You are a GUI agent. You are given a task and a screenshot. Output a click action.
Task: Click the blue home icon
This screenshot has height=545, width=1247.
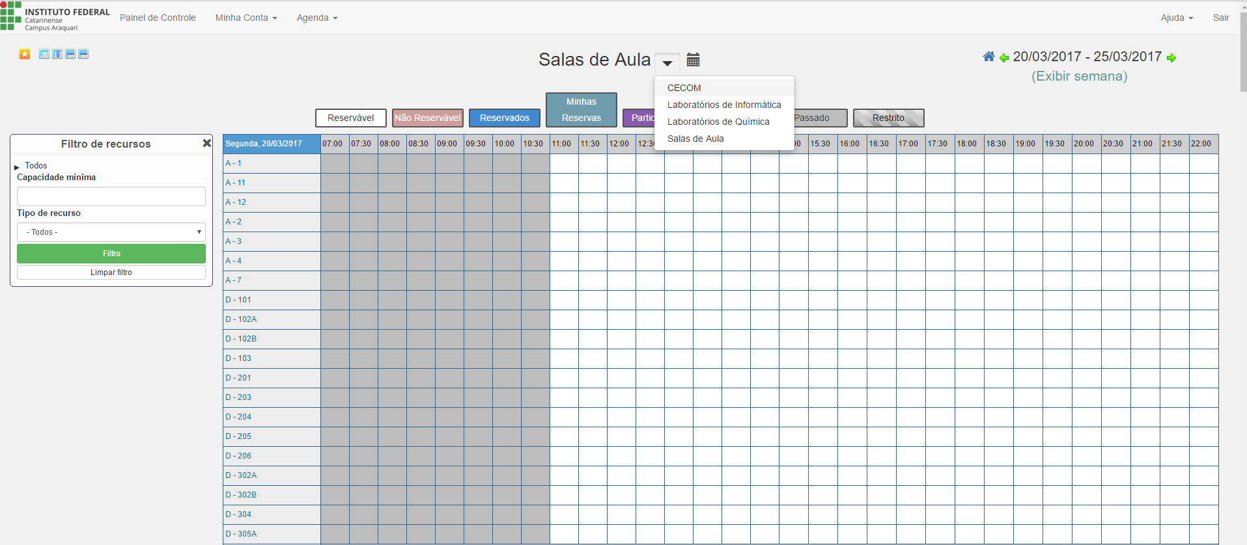[x=988, y=57]
